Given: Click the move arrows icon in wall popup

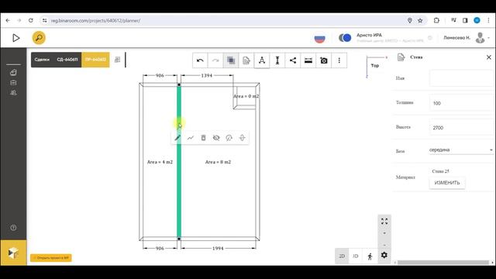Looking at the screenshot, I should coord(242,138).
